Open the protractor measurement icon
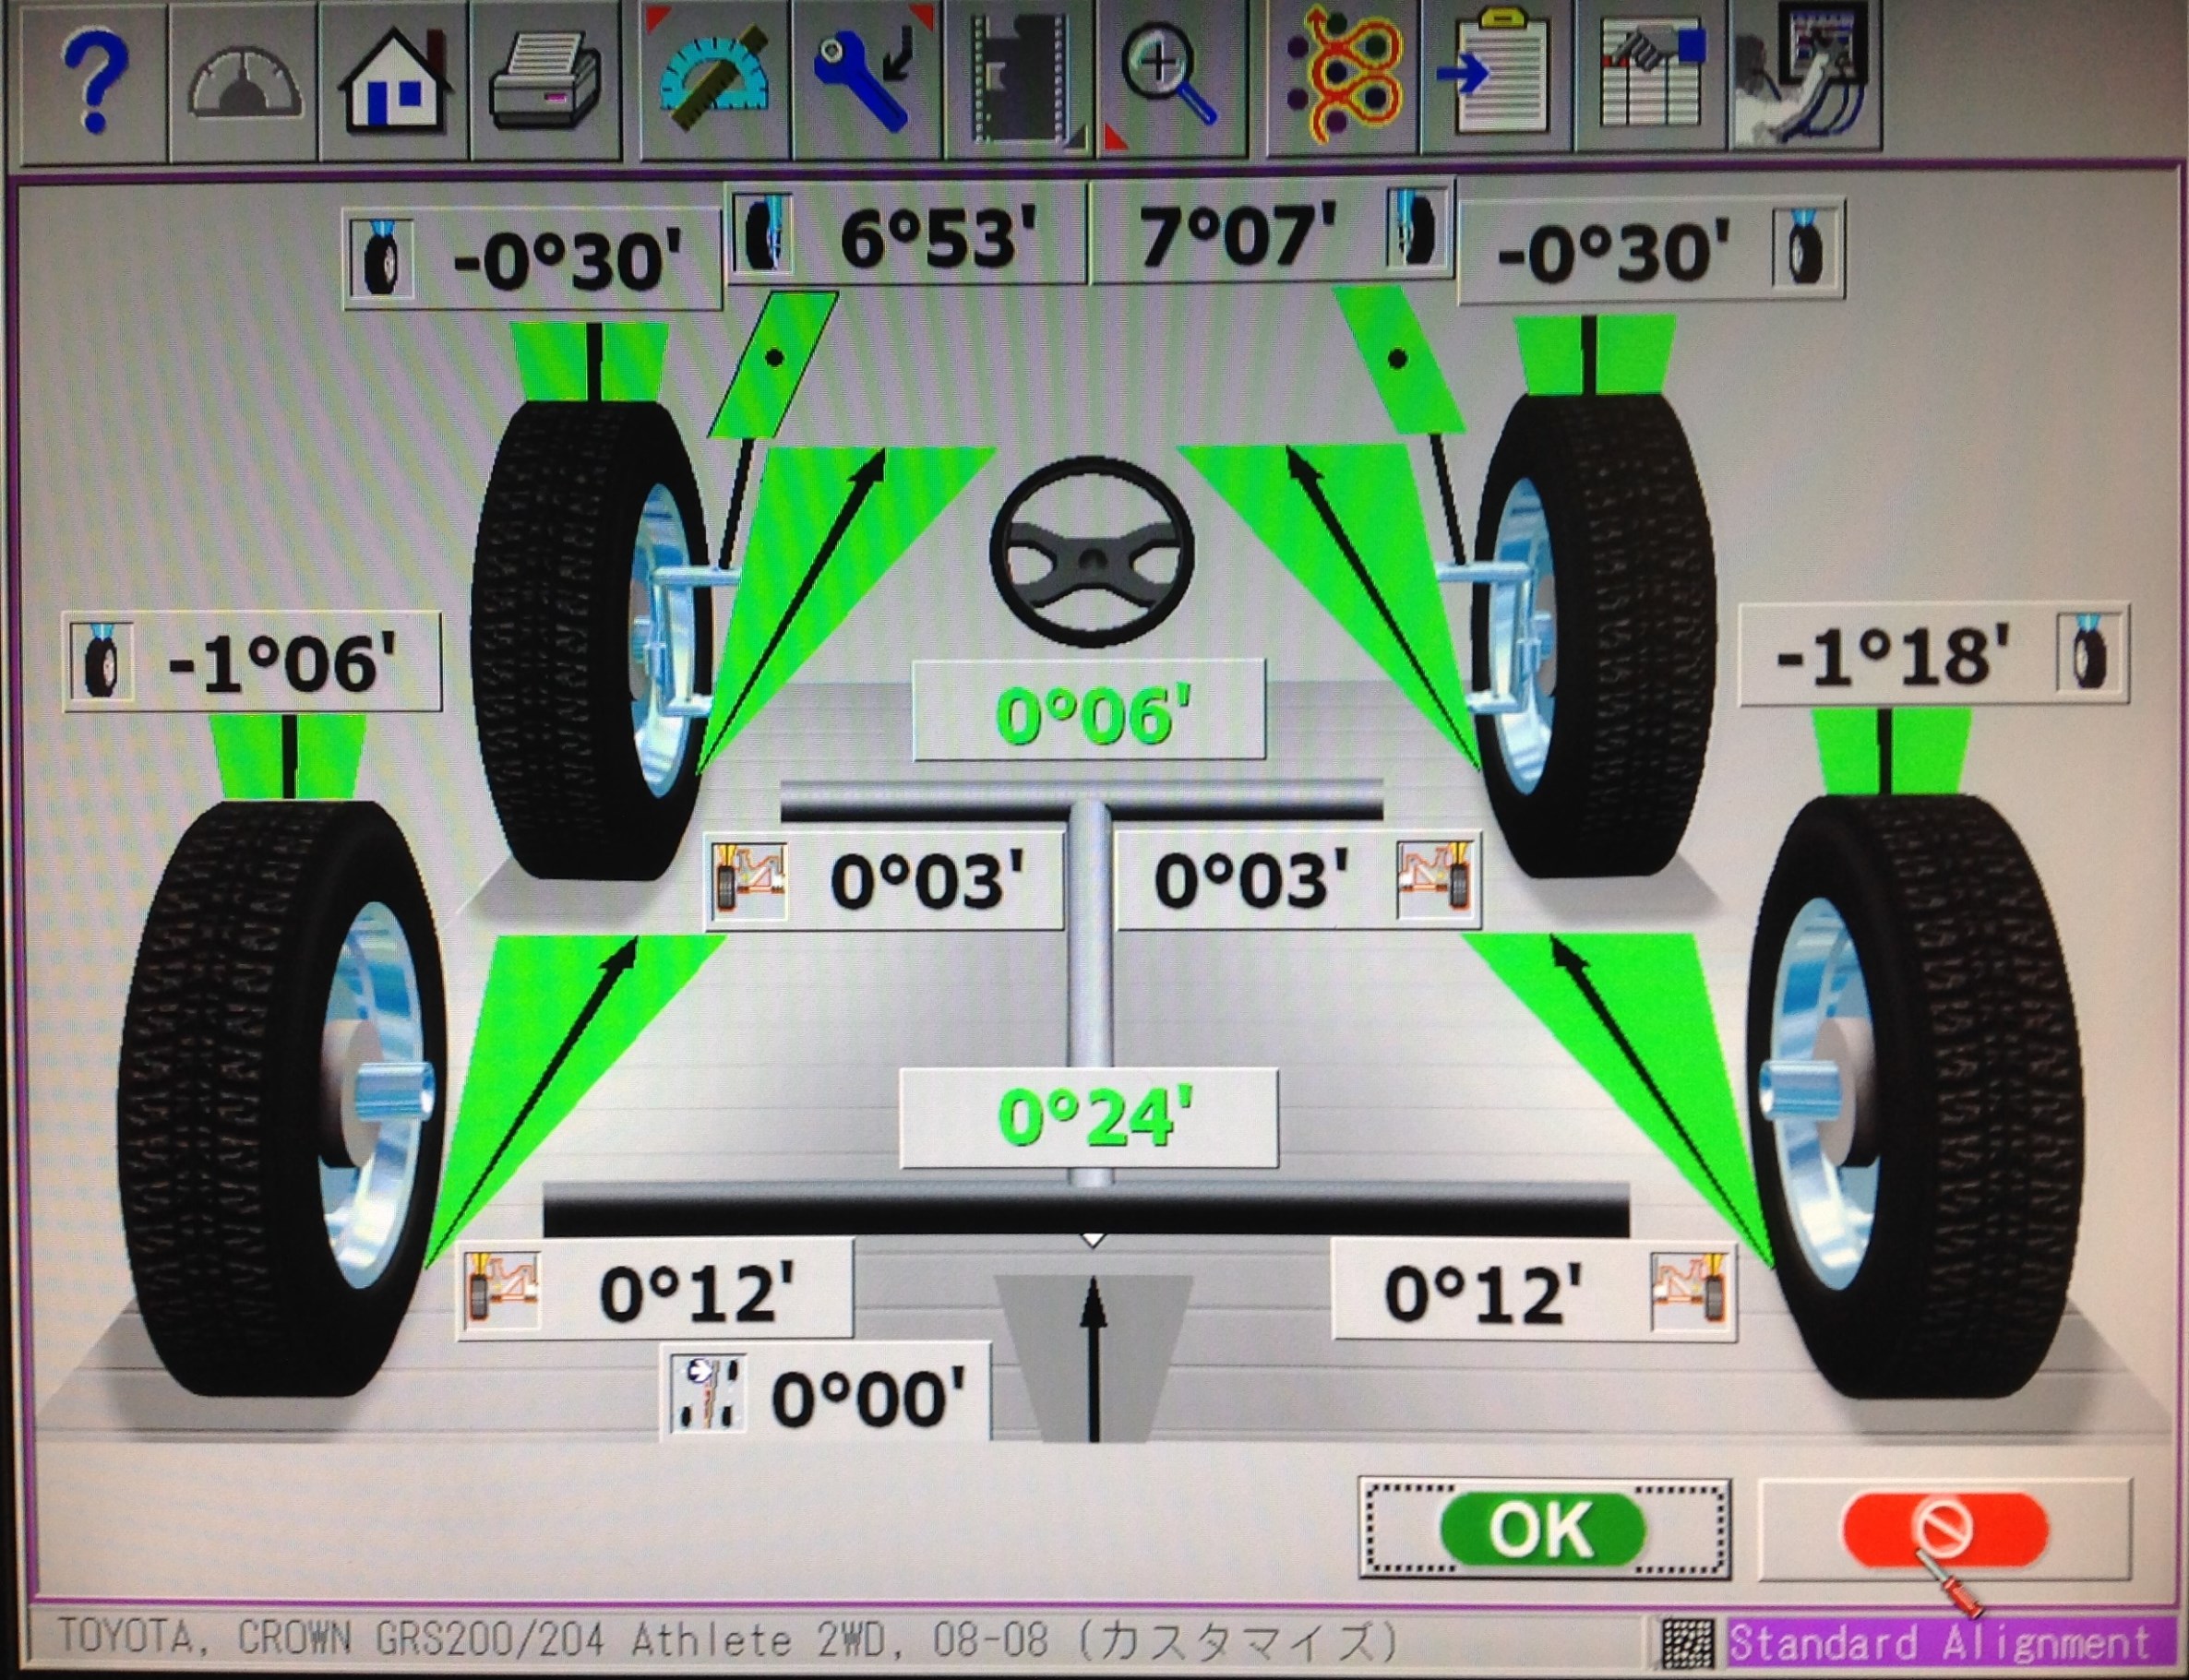Screen dimensions: 2189x1680 (x=712, y=80)
